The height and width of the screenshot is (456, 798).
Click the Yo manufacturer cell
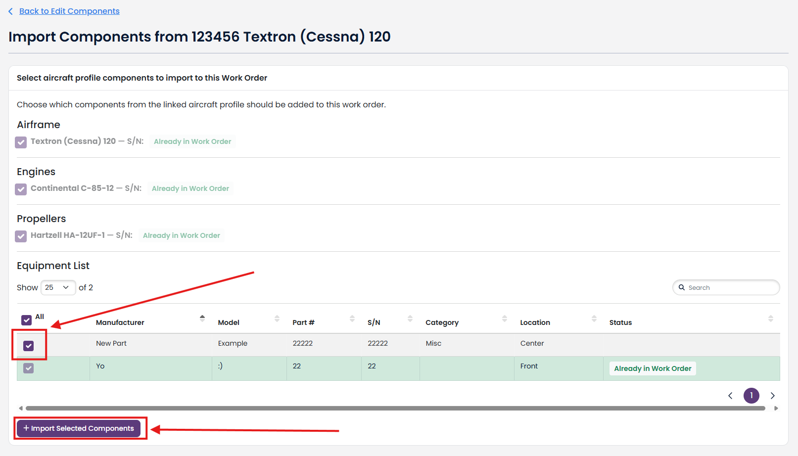click(151, 368)
